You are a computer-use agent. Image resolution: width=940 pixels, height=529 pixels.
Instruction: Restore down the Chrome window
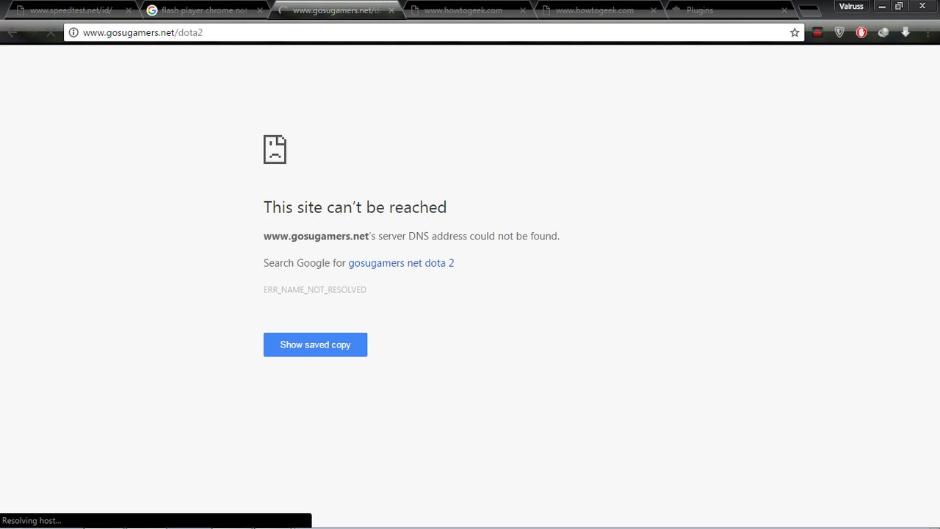point(899,6)
